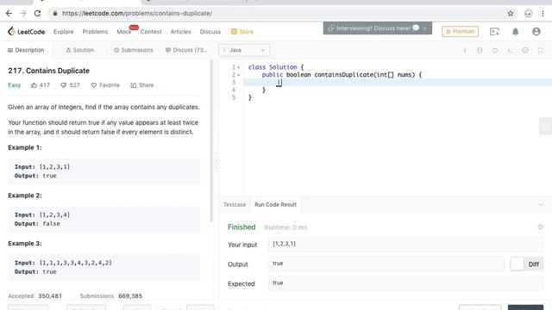The height and width of the screenshot is (310, 552).
Task: Dismiss the Interviewing banner with X
Action: [425, 28]
